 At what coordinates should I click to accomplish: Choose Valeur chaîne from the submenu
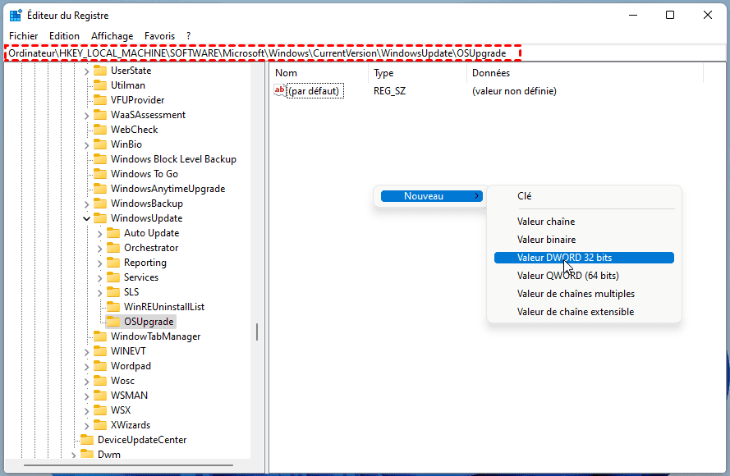585,222
